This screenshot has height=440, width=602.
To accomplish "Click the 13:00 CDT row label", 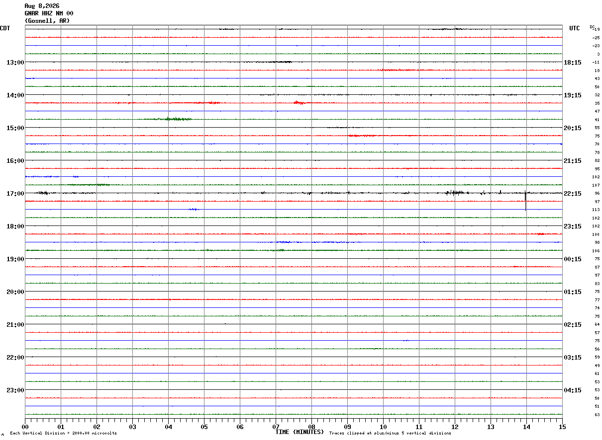I will click(15, 62).
